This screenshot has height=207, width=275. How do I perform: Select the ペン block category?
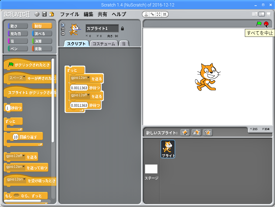point(18,49)
